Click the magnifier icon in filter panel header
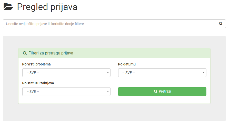 tap(25, 53)
